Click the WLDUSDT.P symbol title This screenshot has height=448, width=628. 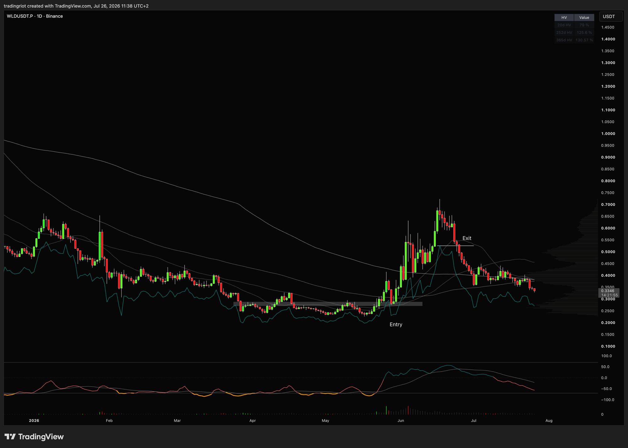[x=20, y=16]
